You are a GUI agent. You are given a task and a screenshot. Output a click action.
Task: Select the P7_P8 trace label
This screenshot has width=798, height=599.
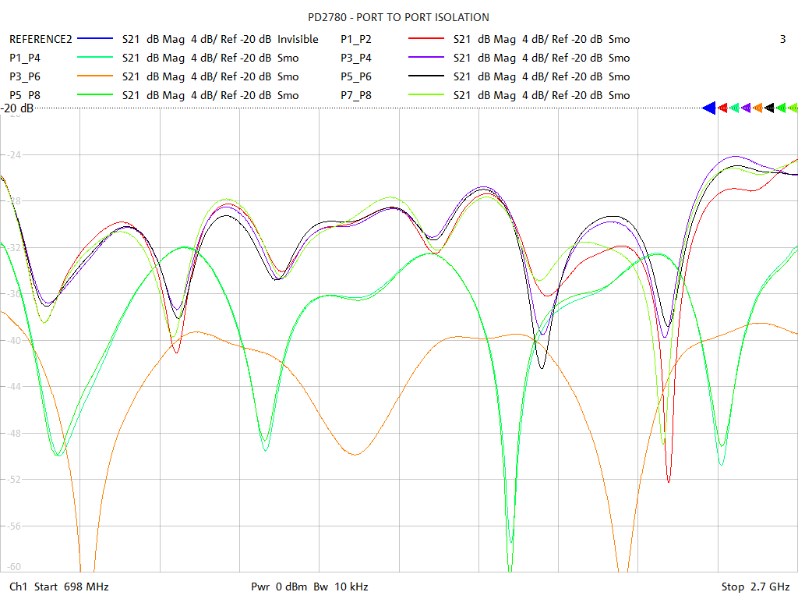(x=356, y=95)
